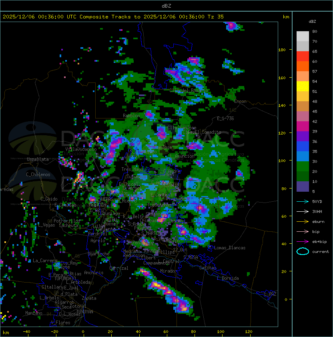Click the 'Zapata' place label
This screenshot has width=333, height=337.
click(89, 298)
